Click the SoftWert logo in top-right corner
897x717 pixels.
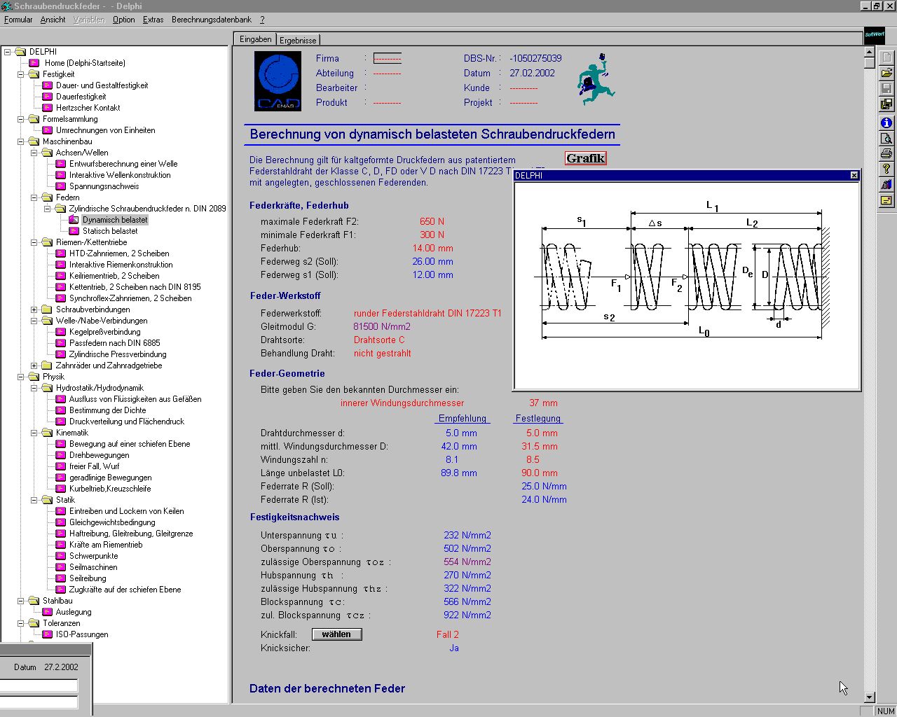tap(875, 35)
